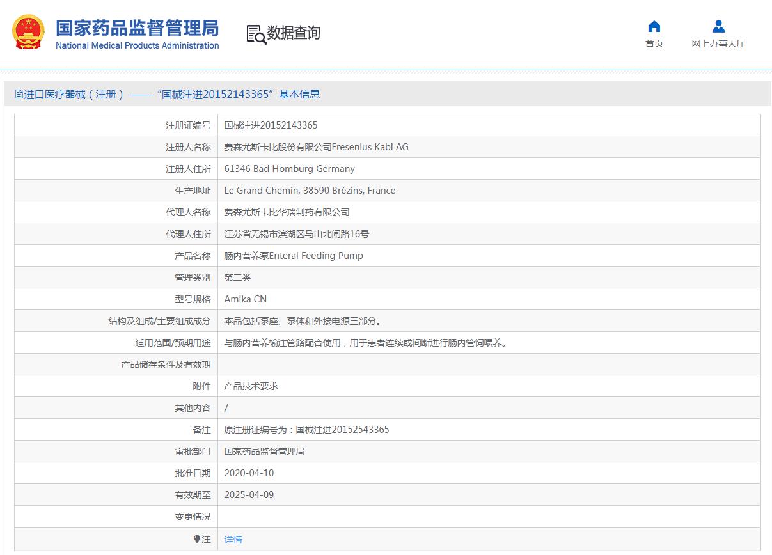
Task: Select 第二类 management category value
Action: pos(237,277)
